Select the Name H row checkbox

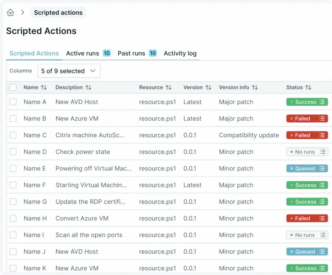pos(13,219)
